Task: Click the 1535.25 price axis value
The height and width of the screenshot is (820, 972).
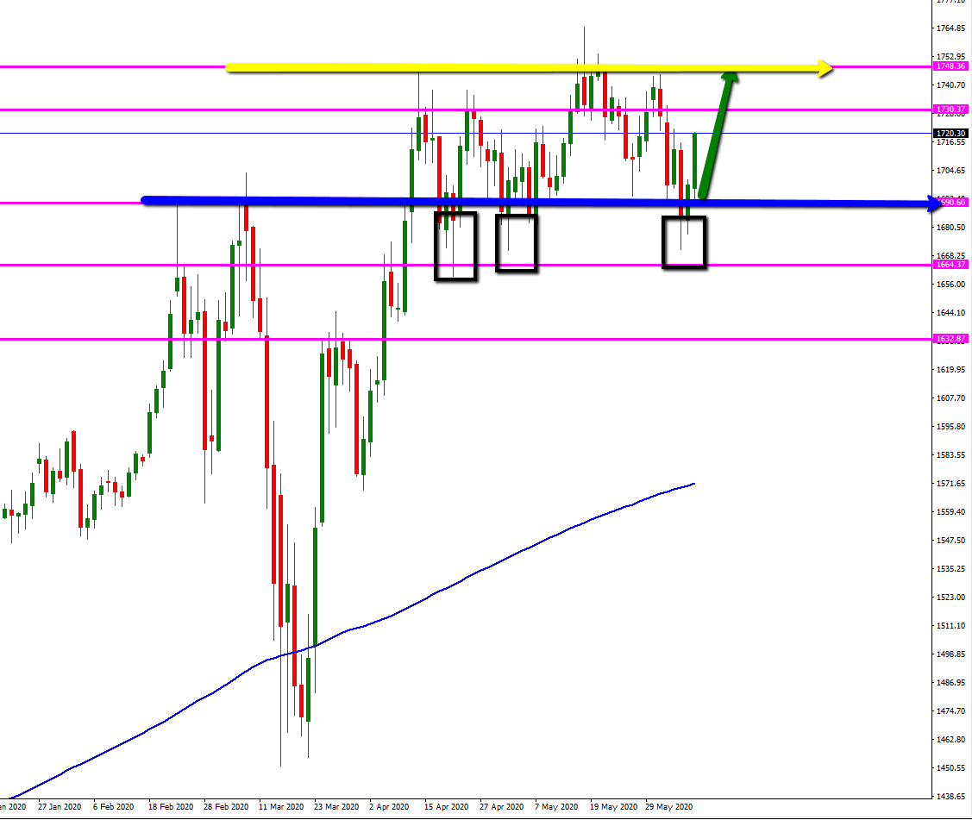Action: click(950, 569)
